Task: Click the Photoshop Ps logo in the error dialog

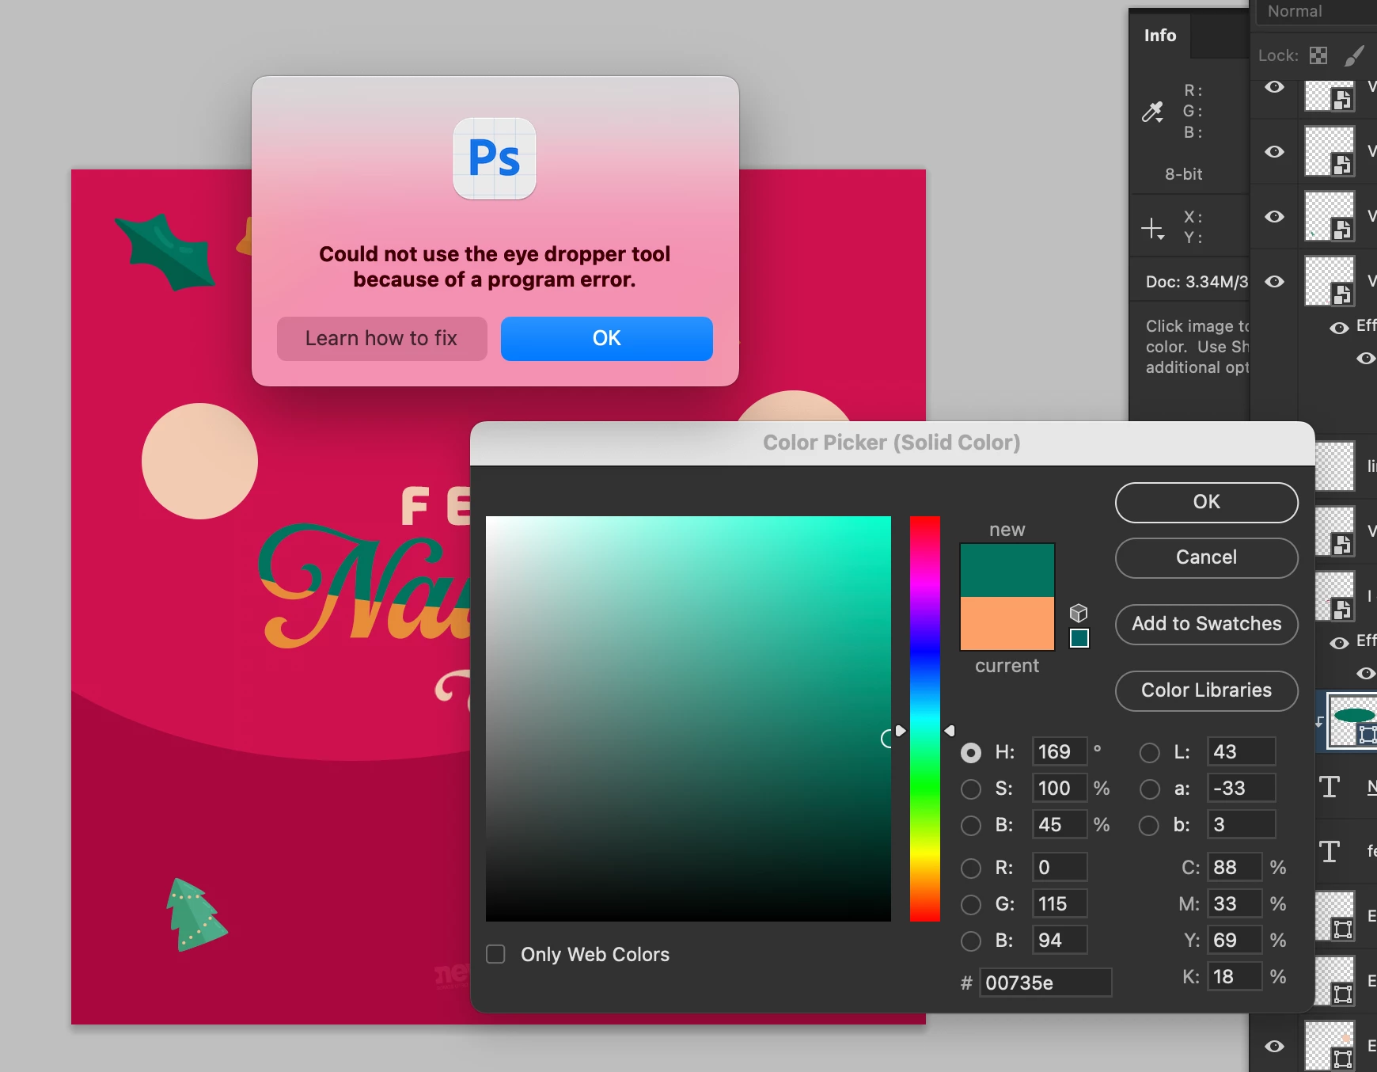Action: [x=495, y=158]
